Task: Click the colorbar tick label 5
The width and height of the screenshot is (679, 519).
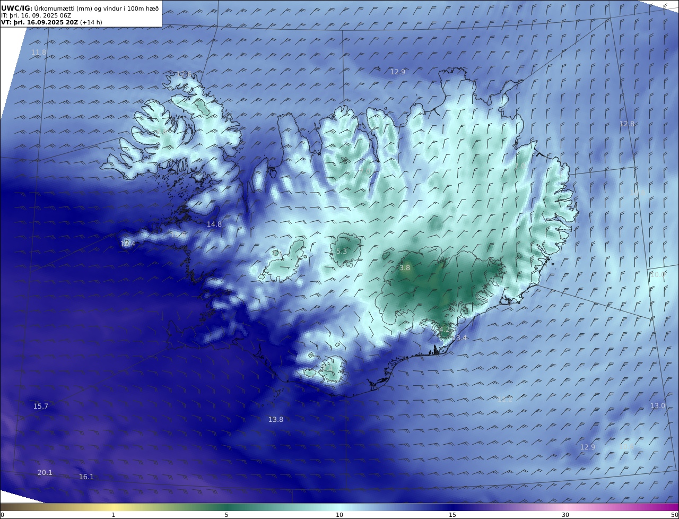Action: [x=227, y=515]
